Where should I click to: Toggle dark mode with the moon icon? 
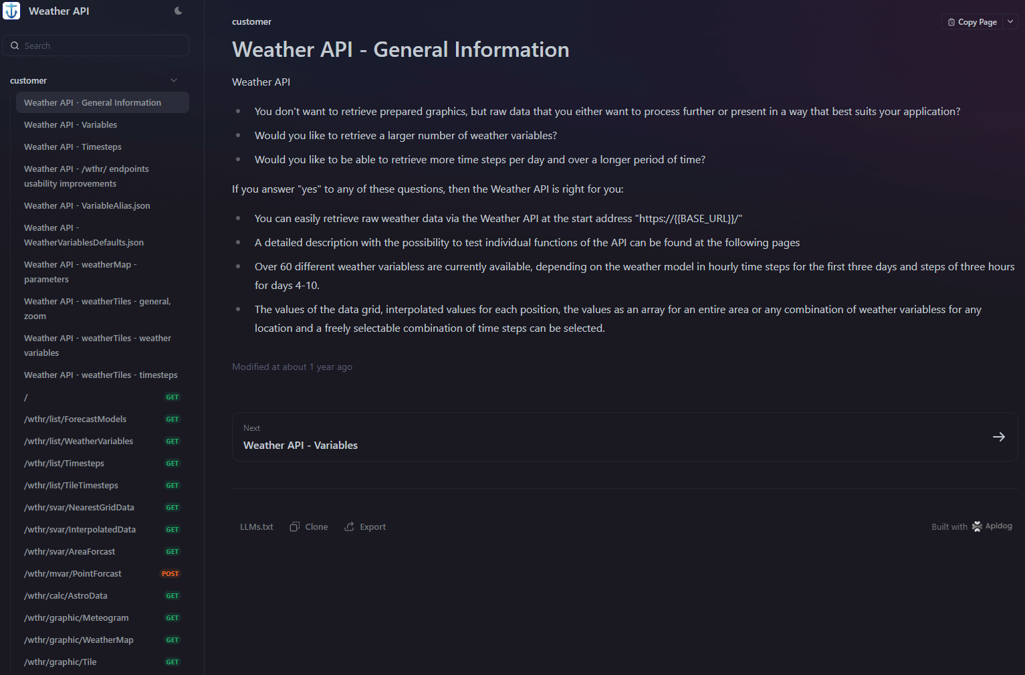[x=179, y=11]
